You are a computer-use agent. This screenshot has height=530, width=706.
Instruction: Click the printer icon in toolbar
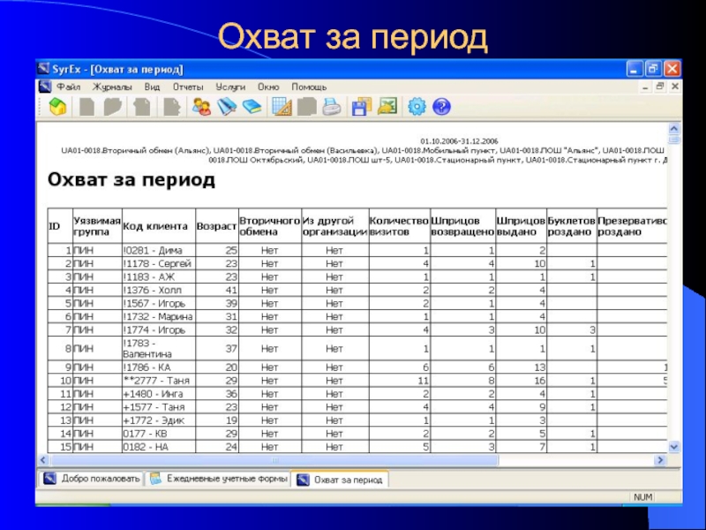coord(331,107)
